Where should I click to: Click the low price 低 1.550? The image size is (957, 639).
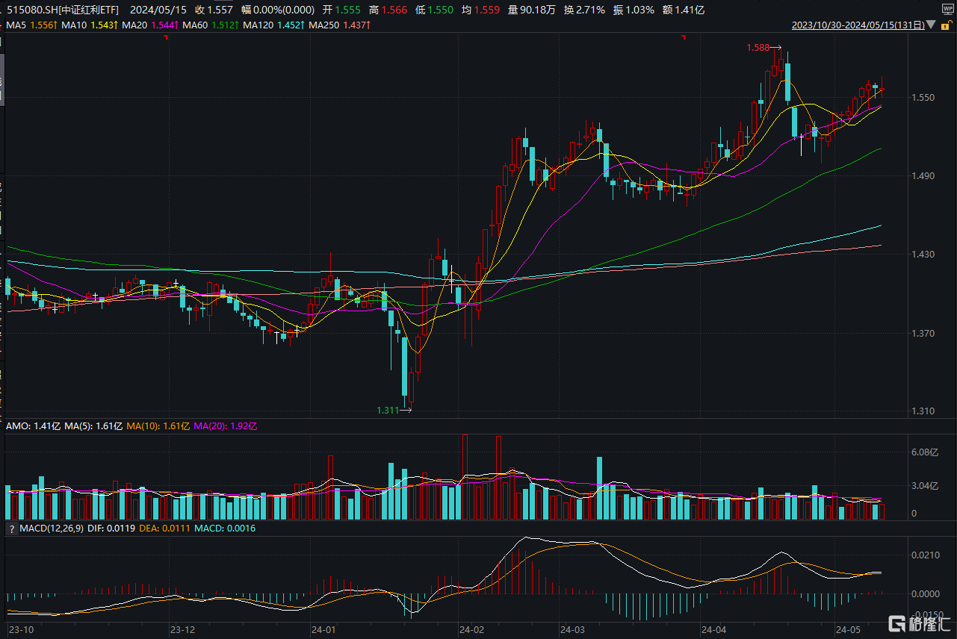pos(435,10)
